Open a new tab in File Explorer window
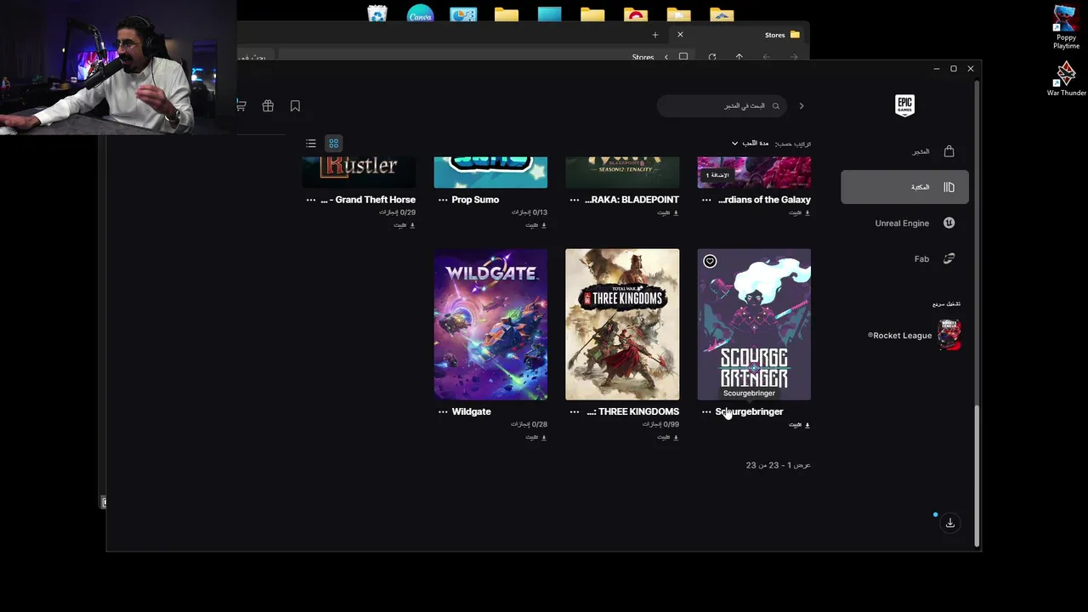1088x612 pixels. coord(655,35)
